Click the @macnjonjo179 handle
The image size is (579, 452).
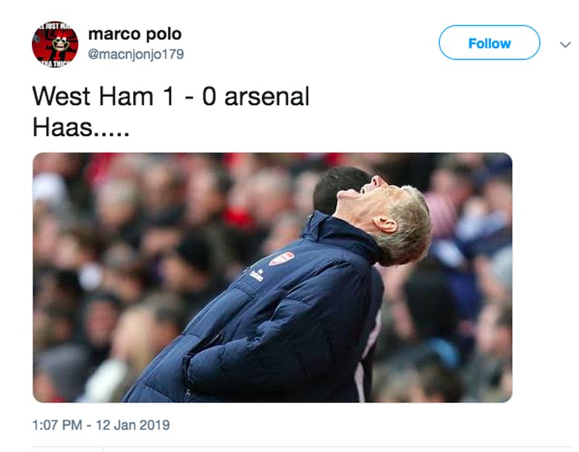(x=135, y=54)
